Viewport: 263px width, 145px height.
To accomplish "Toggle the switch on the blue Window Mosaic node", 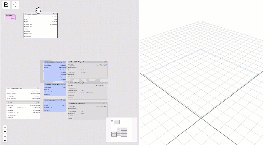I will coord(46,100).
